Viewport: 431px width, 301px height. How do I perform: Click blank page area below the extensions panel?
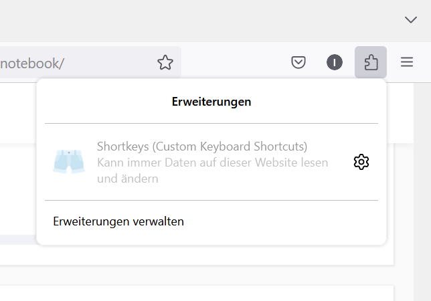(x=201, y=274)
